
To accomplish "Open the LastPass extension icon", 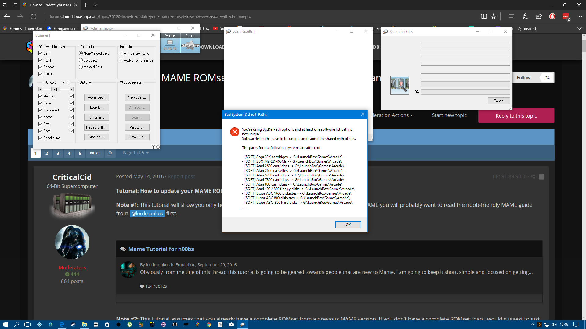I will click(x=566, y=16).
